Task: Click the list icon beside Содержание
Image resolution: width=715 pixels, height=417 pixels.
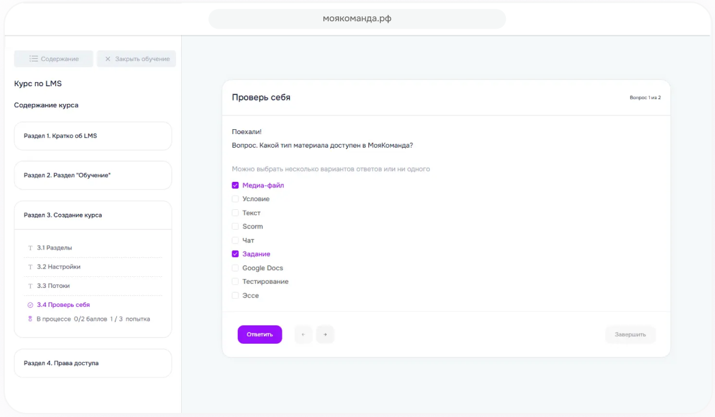Action: tap(33, 59)
